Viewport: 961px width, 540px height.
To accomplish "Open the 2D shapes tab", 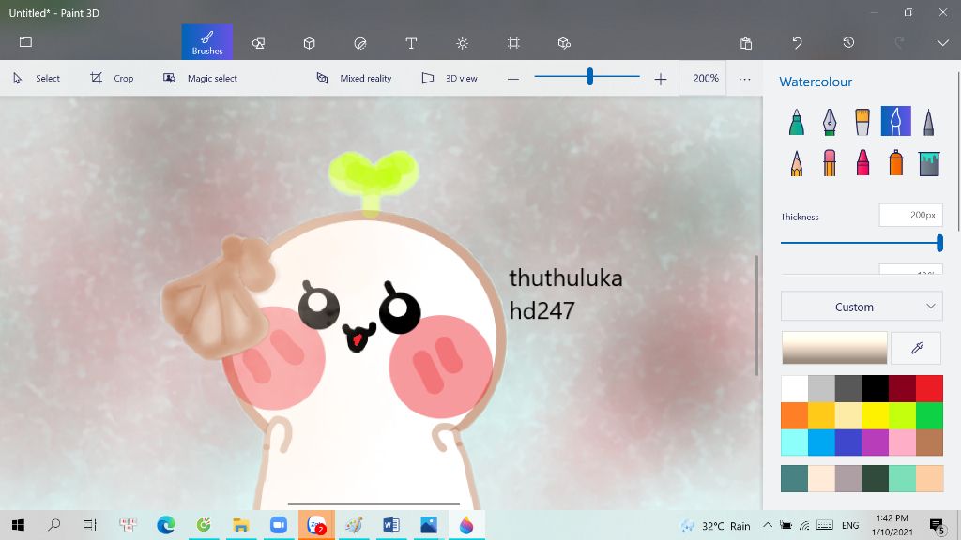I will coord(259,43).
